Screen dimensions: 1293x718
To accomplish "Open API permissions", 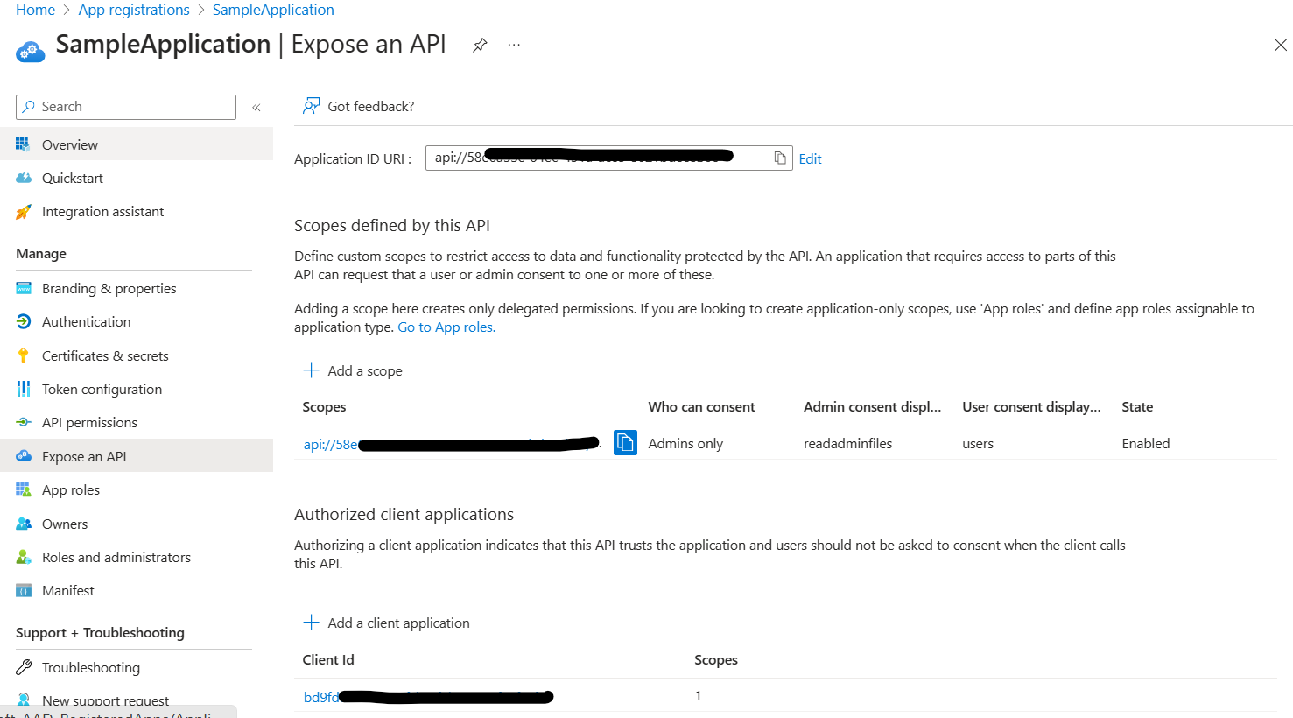I will point(90,423).
